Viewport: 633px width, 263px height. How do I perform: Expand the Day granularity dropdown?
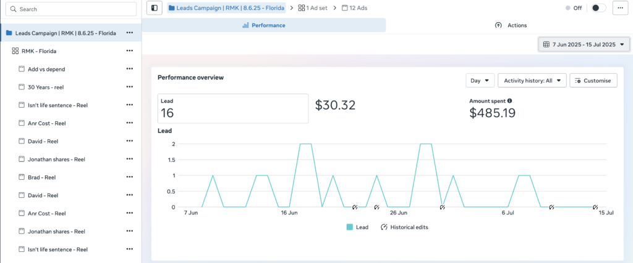click(x=480, y=81)
